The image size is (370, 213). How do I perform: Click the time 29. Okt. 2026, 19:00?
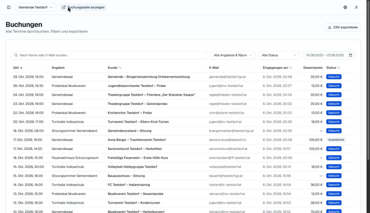pyautogui.click(x=28, y=77)
